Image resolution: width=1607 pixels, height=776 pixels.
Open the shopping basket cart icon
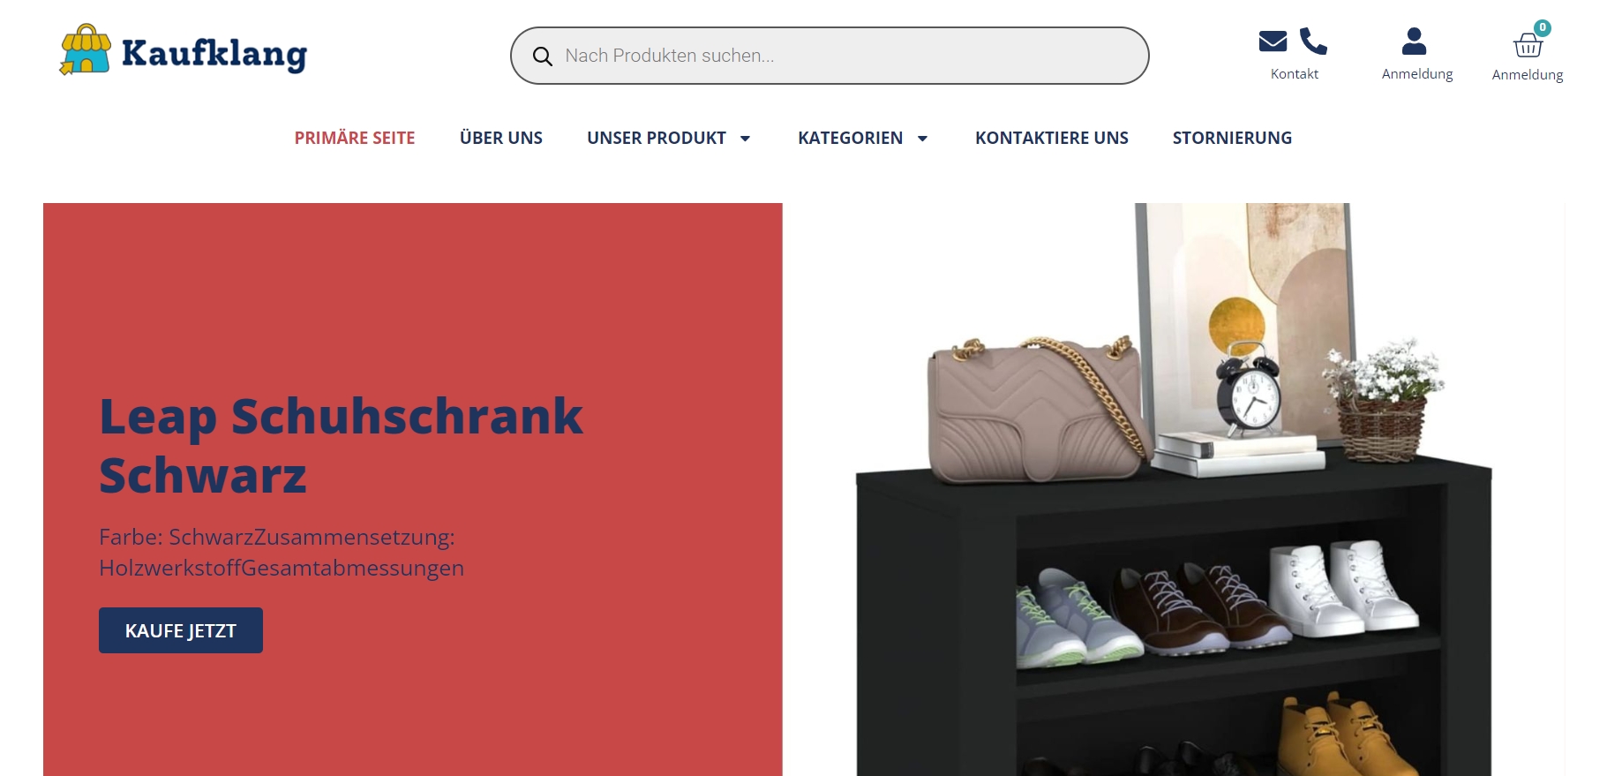click(1528, 44)
